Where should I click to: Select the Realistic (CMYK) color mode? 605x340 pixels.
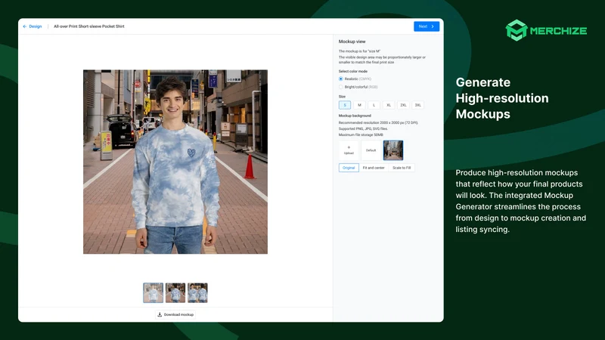(341, 79)
